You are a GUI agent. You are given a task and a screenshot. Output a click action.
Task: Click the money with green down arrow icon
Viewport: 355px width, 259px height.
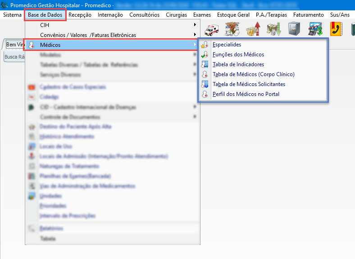tap(273, 29)
